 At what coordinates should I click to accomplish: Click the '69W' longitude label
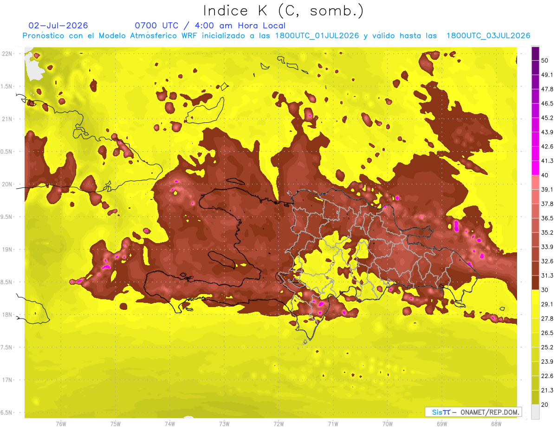click(442, 424)
